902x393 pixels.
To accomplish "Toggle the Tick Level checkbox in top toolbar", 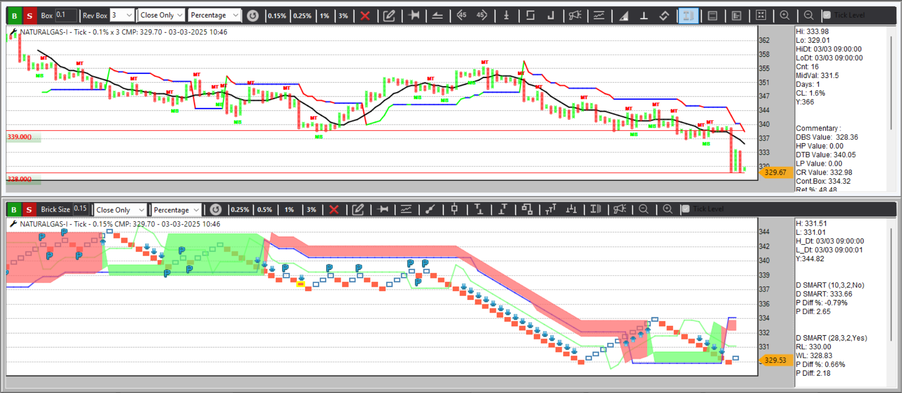I will [x=827, y=15].
